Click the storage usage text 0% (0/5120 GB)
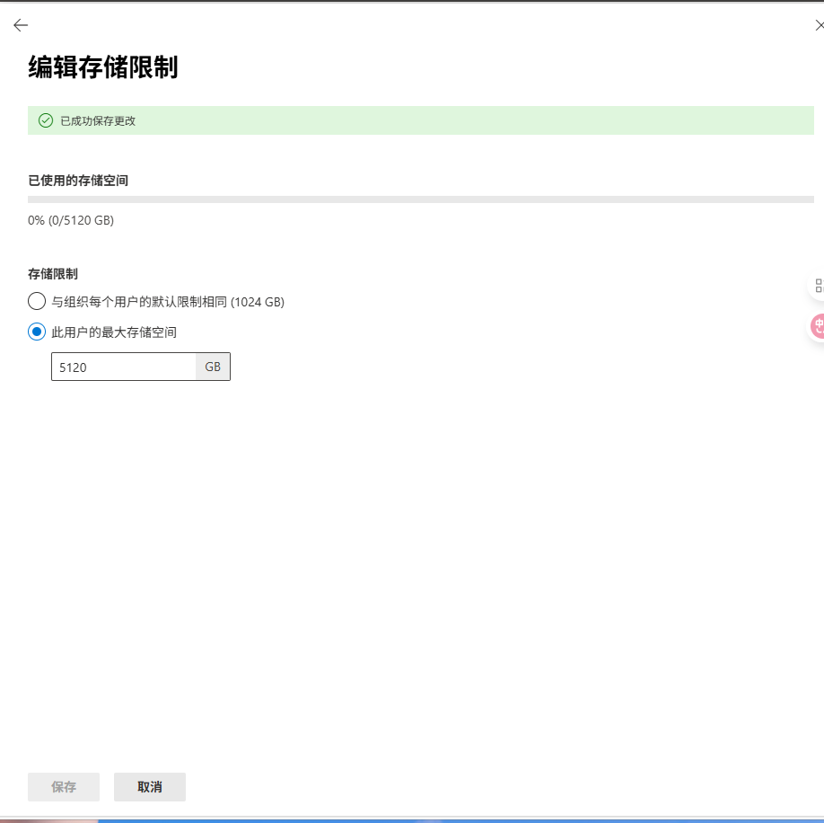Image resolution: width=824 pixels, height=823 pixels. coord(71,219)
